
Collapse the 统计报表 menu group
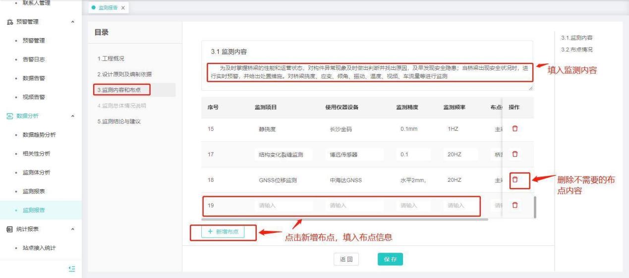[x=73, y=229]
